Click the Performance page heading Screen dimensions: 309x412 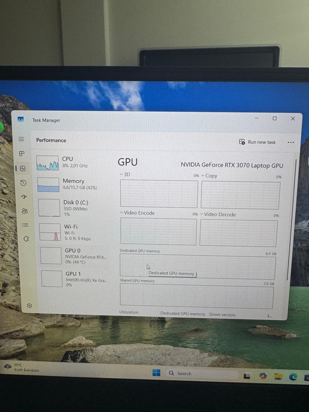click(51, 140)
